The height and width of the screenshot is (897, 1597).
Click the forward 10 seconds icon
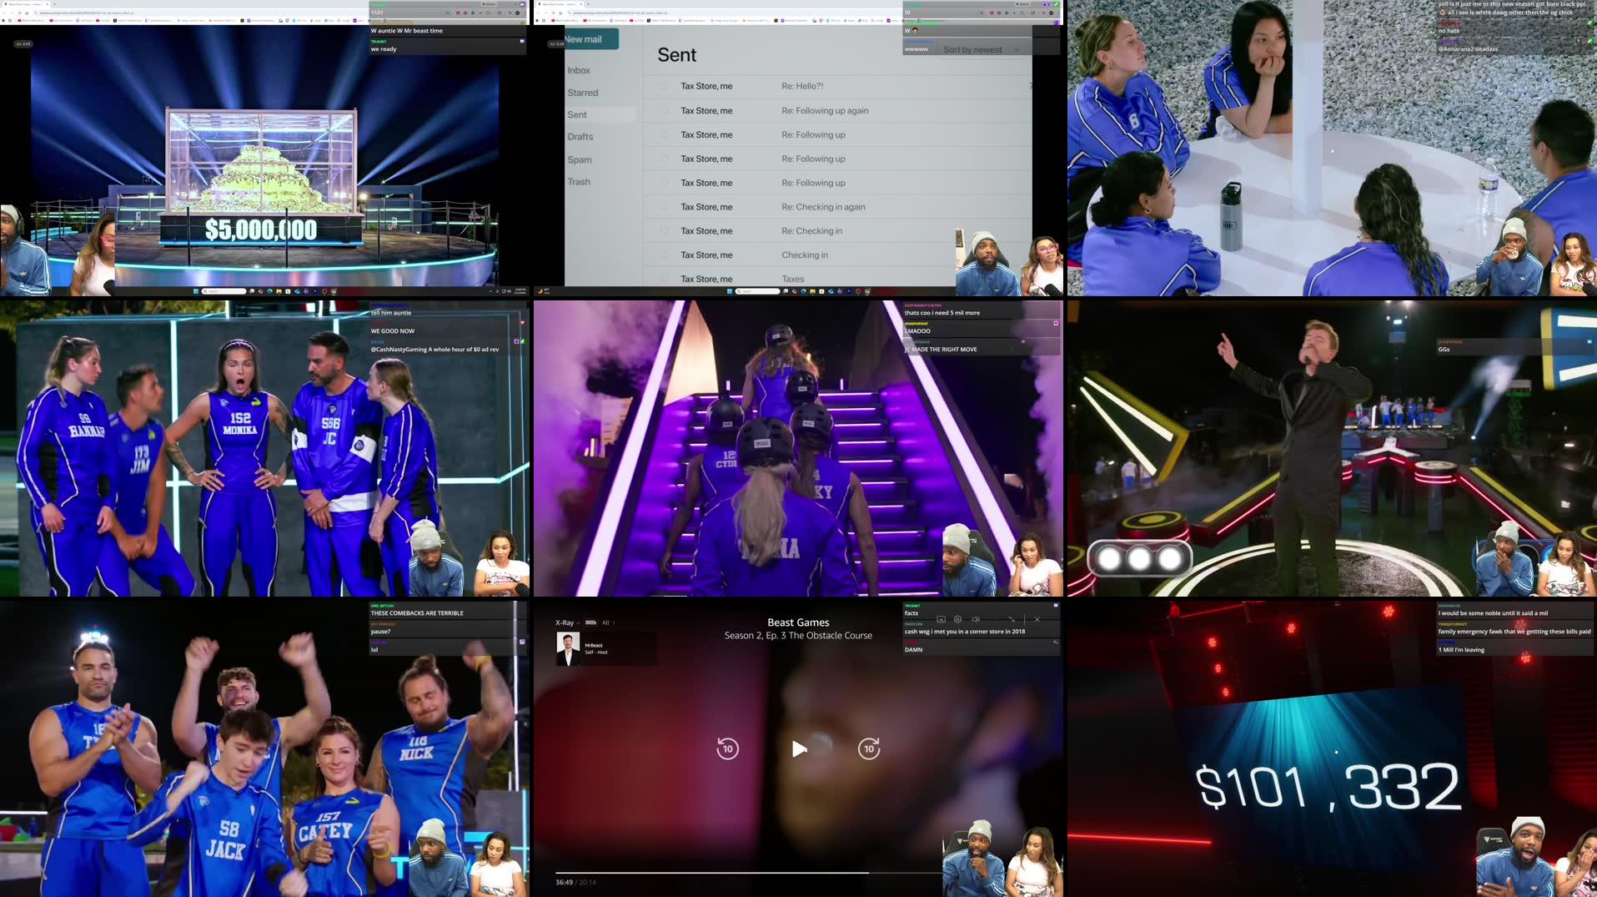[871, 748]
